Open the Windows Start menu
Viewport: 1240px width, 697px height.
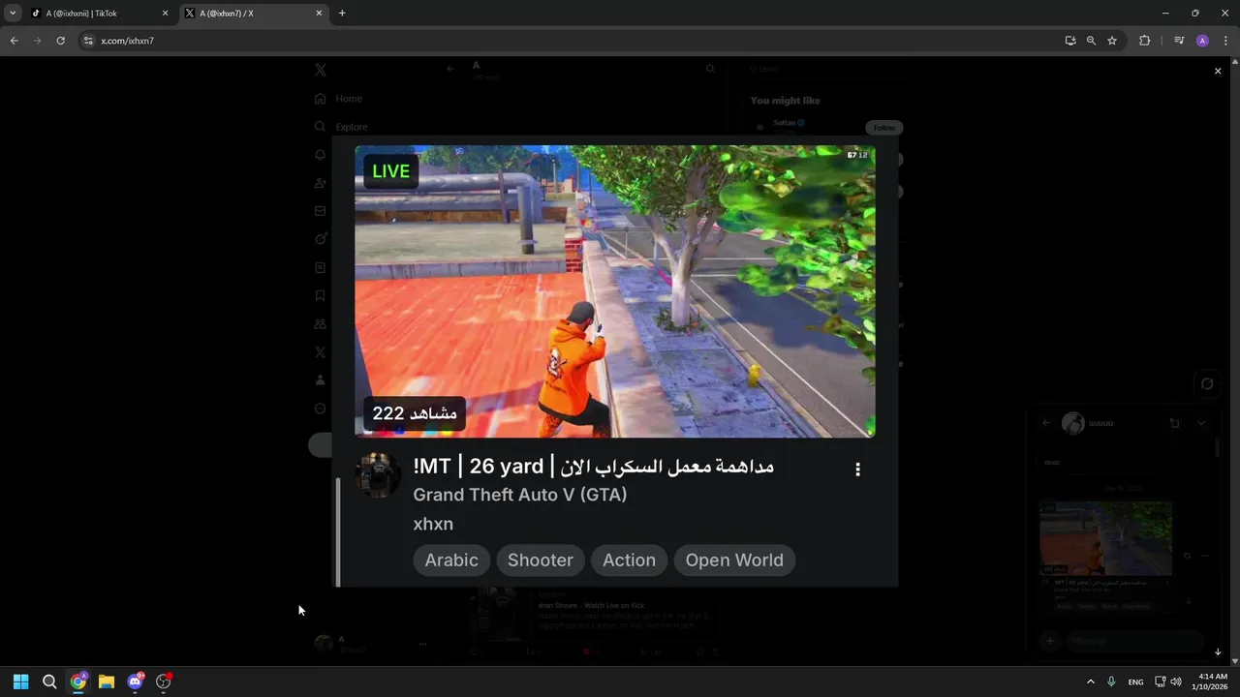click(x=21, y=682)
